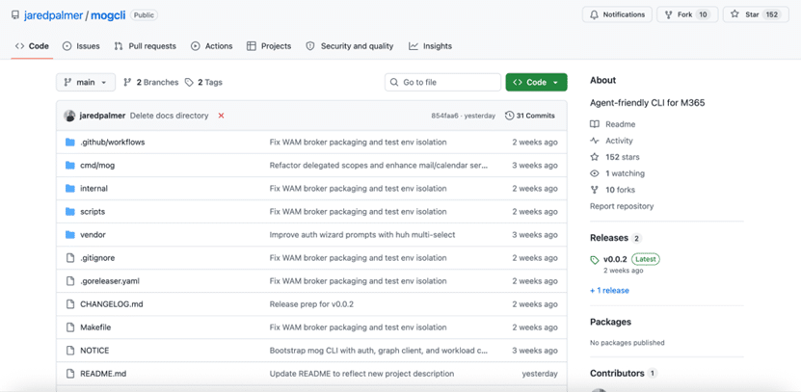The width and height of the screenshot is (801, 392).
Task: Click jaredpalmer's avatar in commit row
Action: (69, 116)
